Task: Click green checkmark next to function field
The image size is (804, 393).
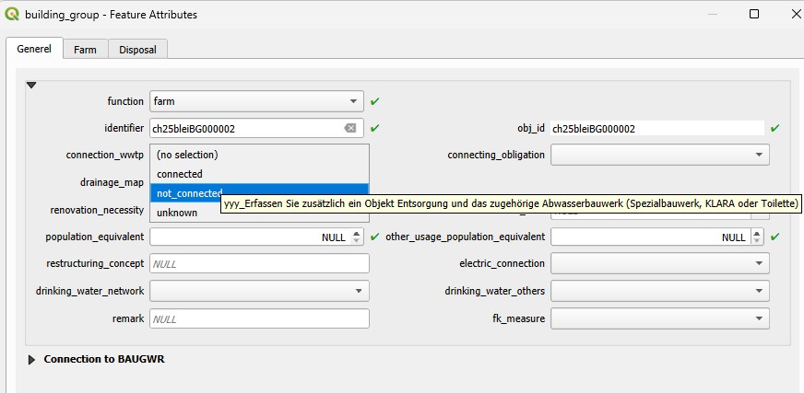Action: click(x=375, y=101)
